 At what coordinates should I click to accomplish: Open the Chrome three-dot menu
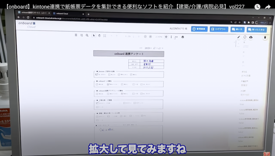(x=270, y=22)
